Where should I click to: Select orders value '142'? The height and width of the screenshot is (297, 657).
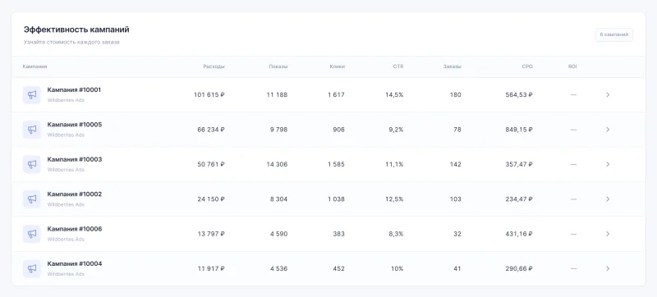point(455,164)
